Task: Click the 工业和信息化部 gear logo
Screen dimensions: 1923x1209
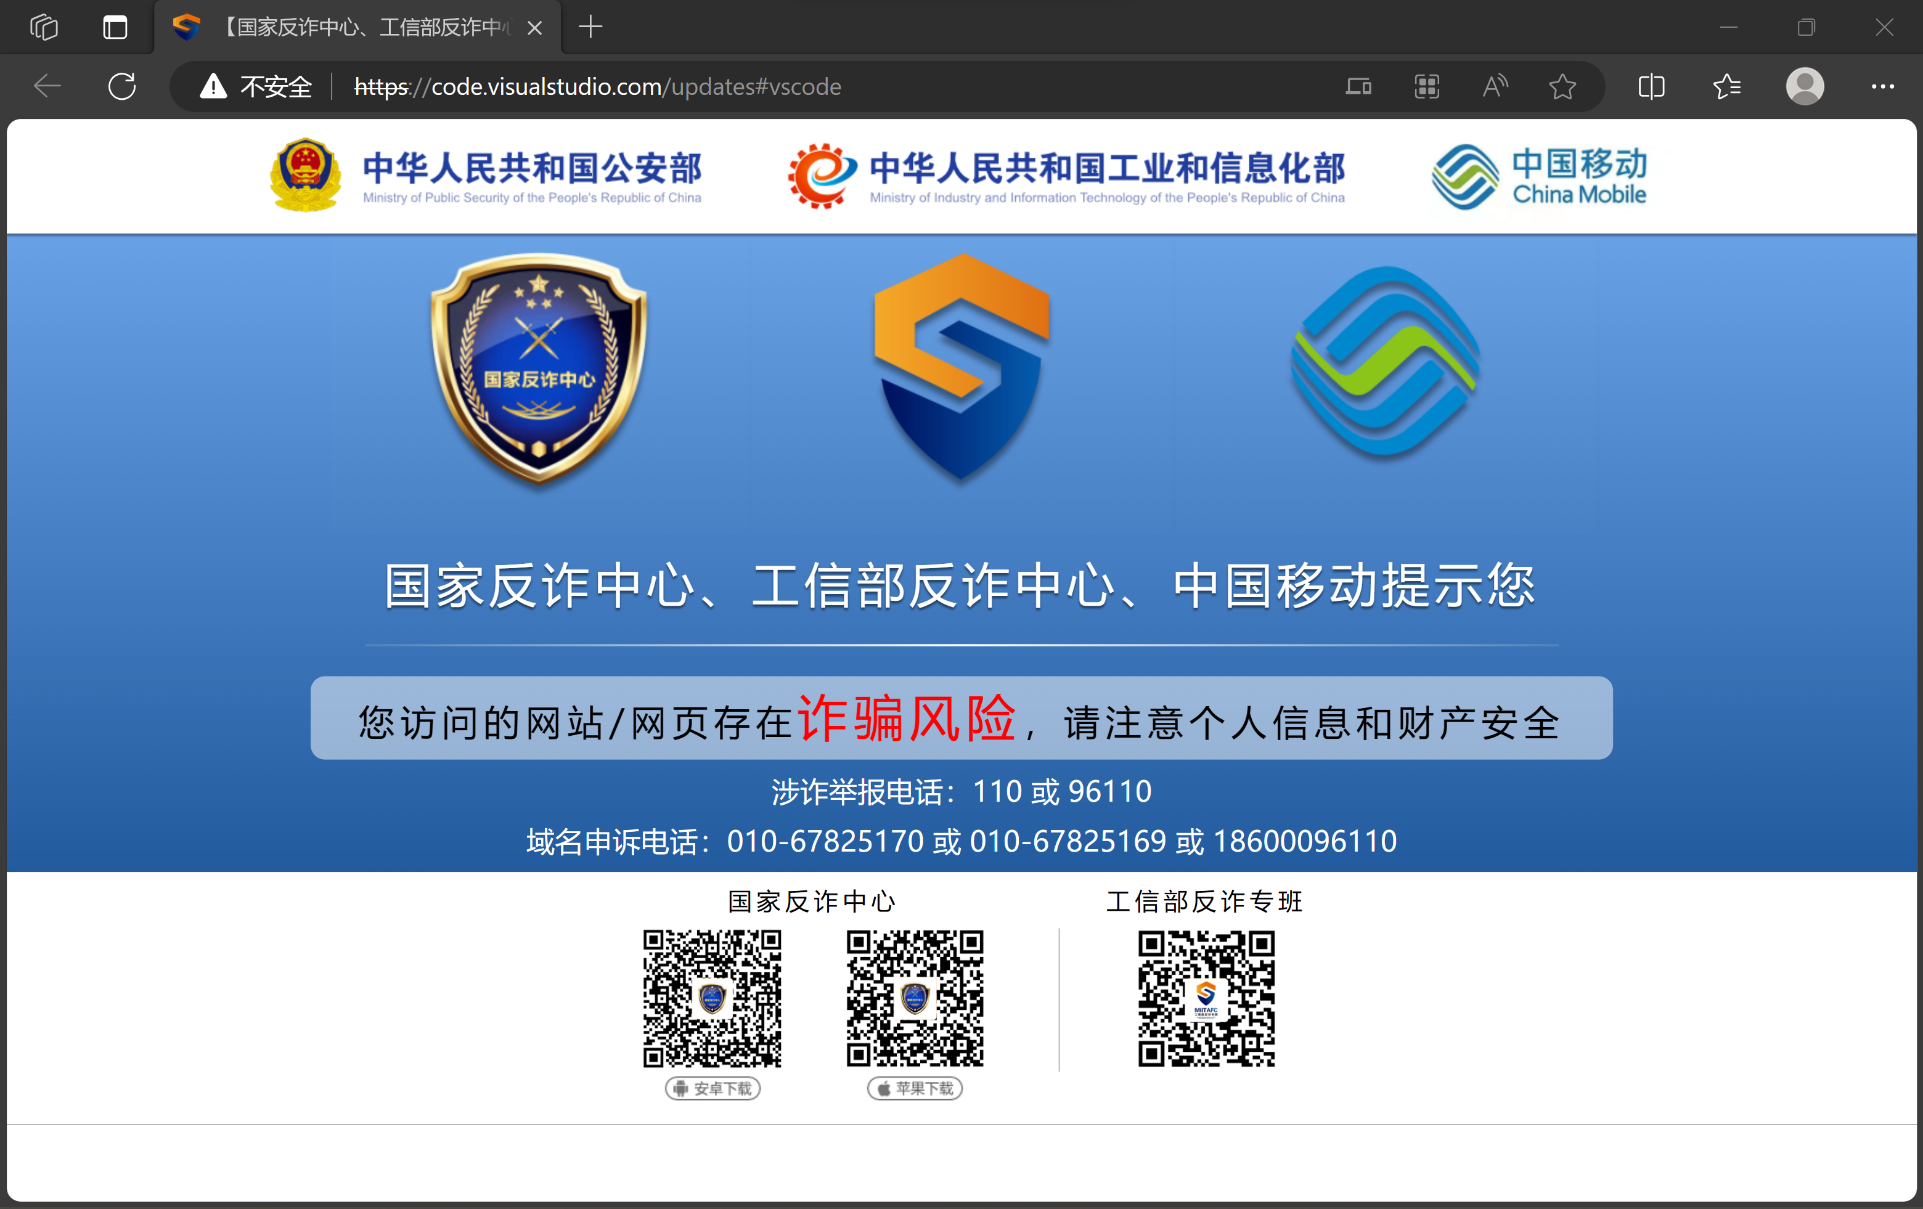Action: [x=822, y=175]
